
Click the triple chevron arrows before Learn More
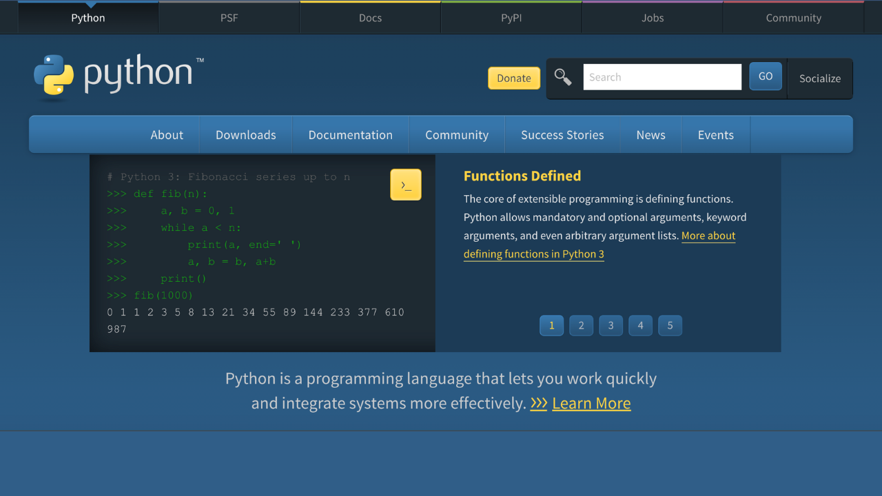(x=539, y=404)
